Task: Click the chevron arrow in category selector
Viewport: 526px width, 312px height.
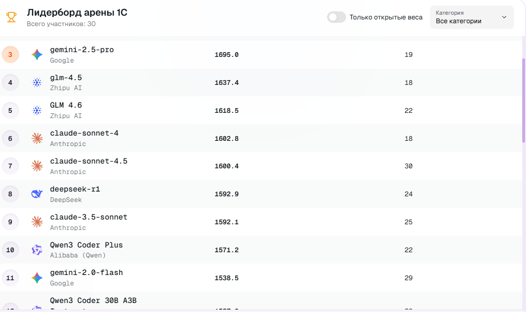Action: pyautogui.click(x=504, y=18)
